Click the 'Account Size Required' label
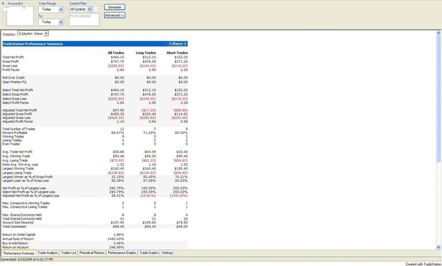This screenshot has height=266, width=442. click(18, 222)
